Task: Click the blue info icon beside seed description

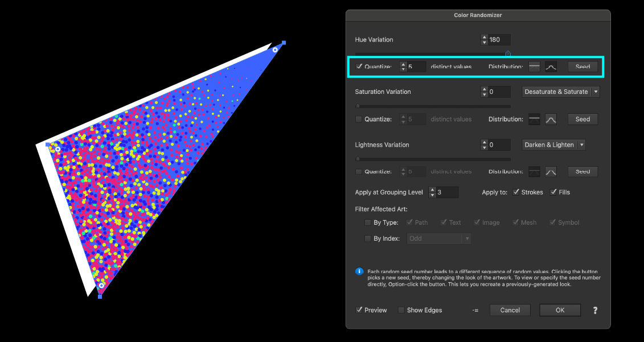Action: pos(359,272)
